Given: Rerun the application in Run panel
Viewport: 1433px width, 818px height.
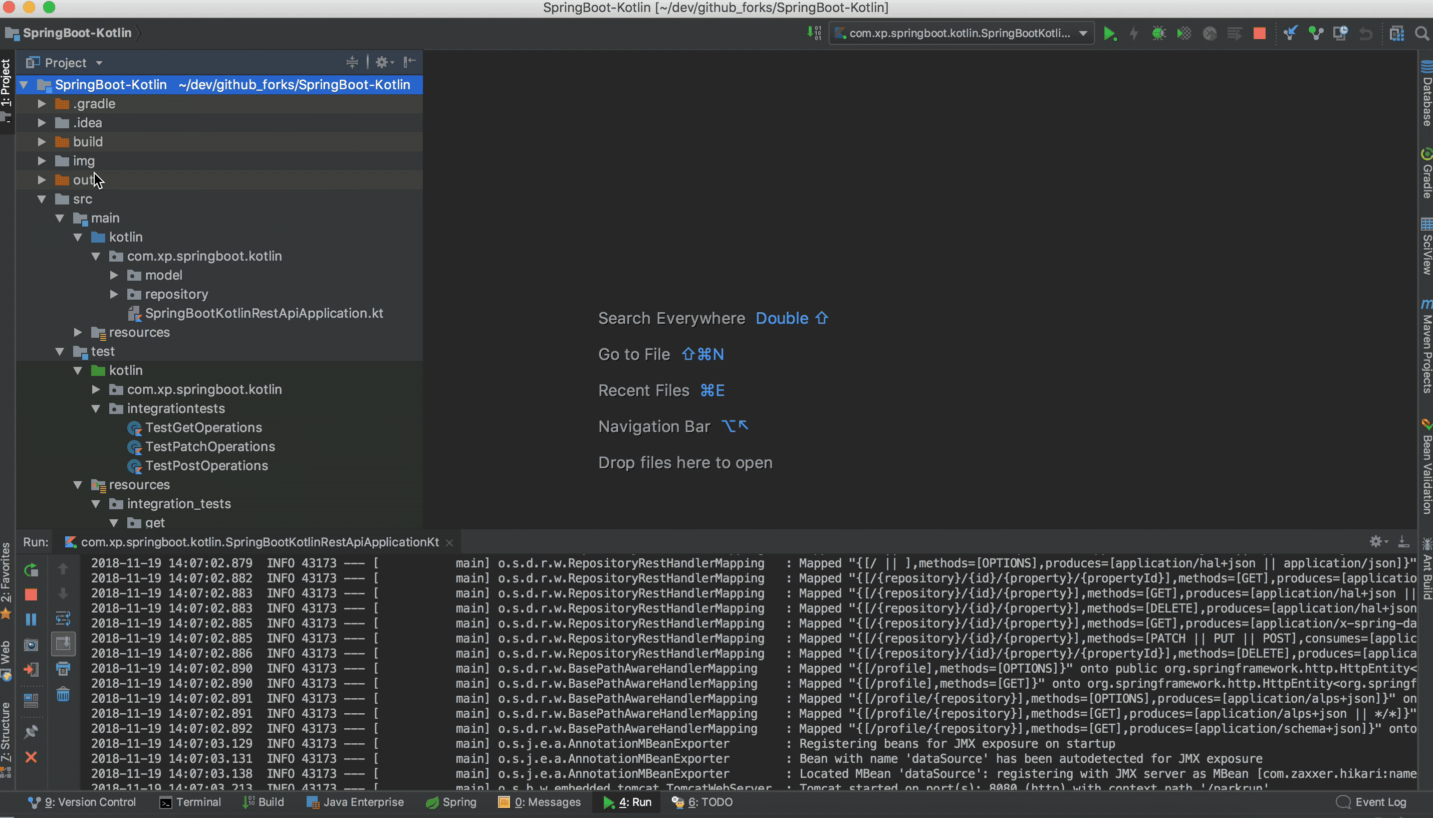Looking at the screenshot, I should [x=31, y=570].
